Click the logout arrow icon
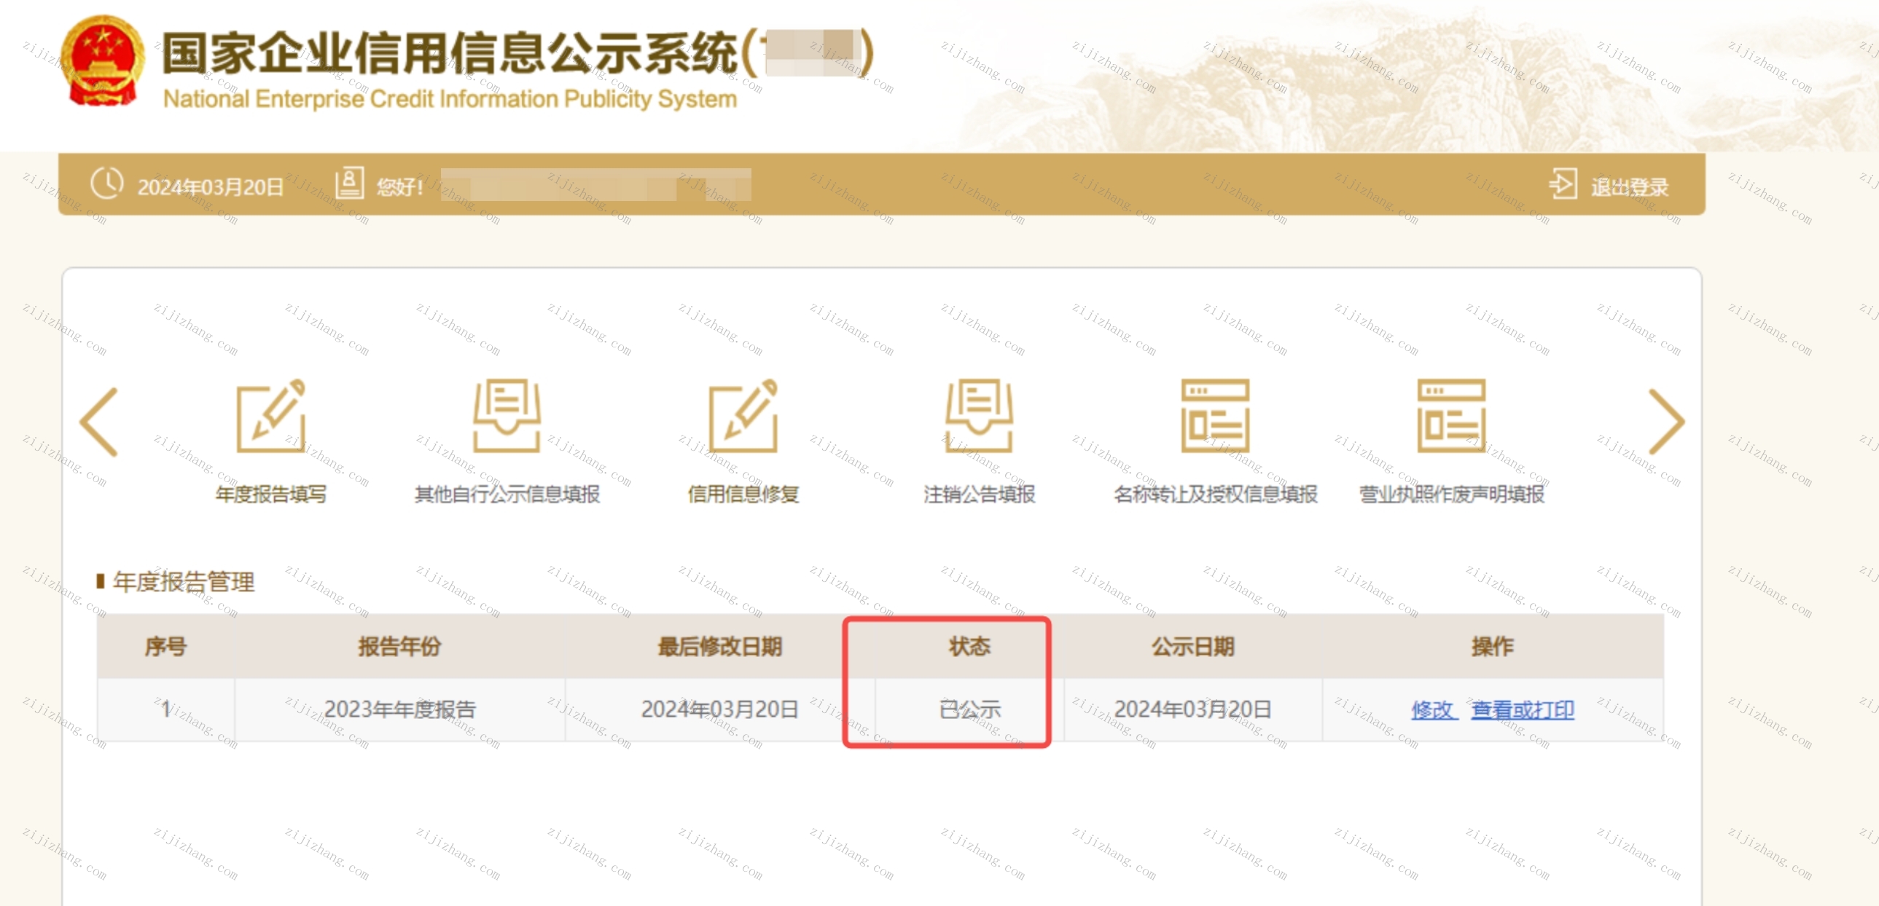This screenshot has width=1879, height=906. coord(1563,184)
